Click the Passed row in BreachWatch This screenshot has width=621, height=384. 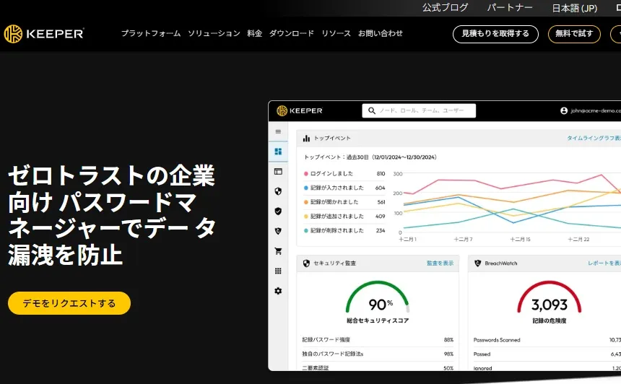pyautogui.click(x=547, y=354)
